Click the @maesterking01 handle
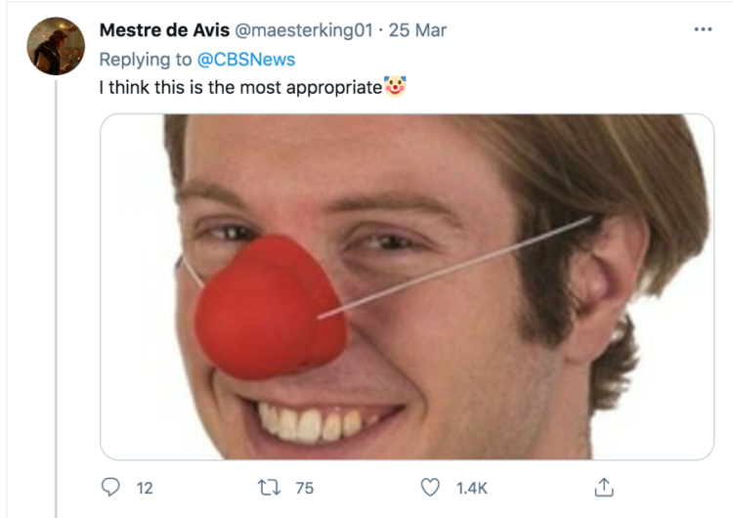 point(305,30)
